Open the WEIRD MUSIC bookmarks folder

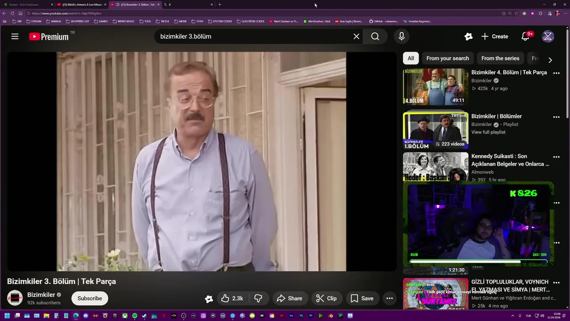[x=124, y=21]
